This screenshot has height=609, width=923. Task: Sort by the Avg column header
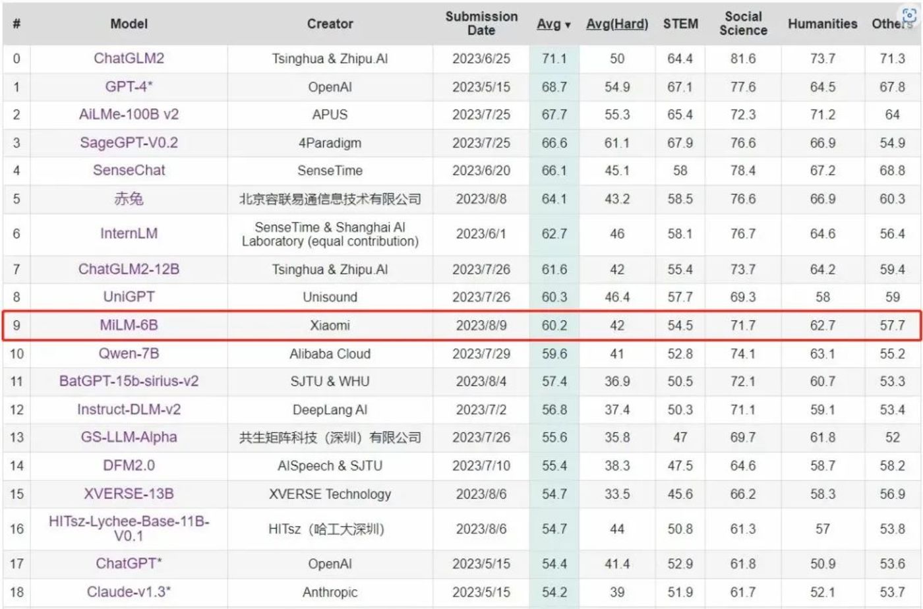pos(553,24)
